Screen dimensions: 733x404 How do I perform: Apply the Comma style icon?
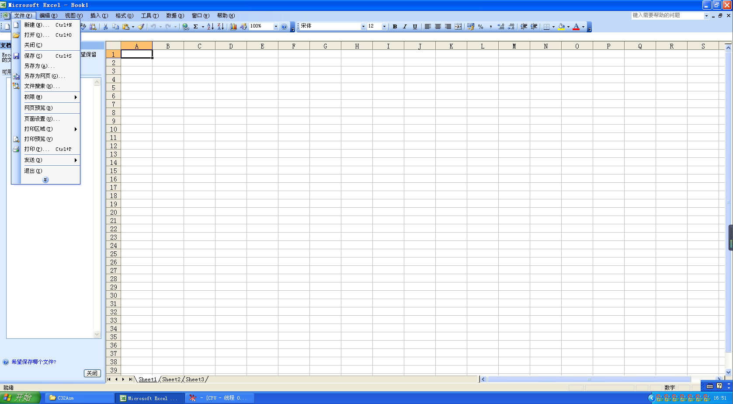[491, 27]
